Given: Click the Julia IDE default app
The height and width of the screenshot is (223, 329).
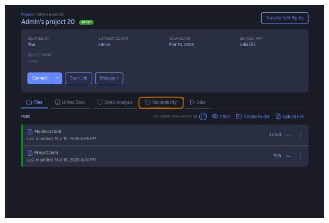Looking at the screenshot, I should coord(248,45).
